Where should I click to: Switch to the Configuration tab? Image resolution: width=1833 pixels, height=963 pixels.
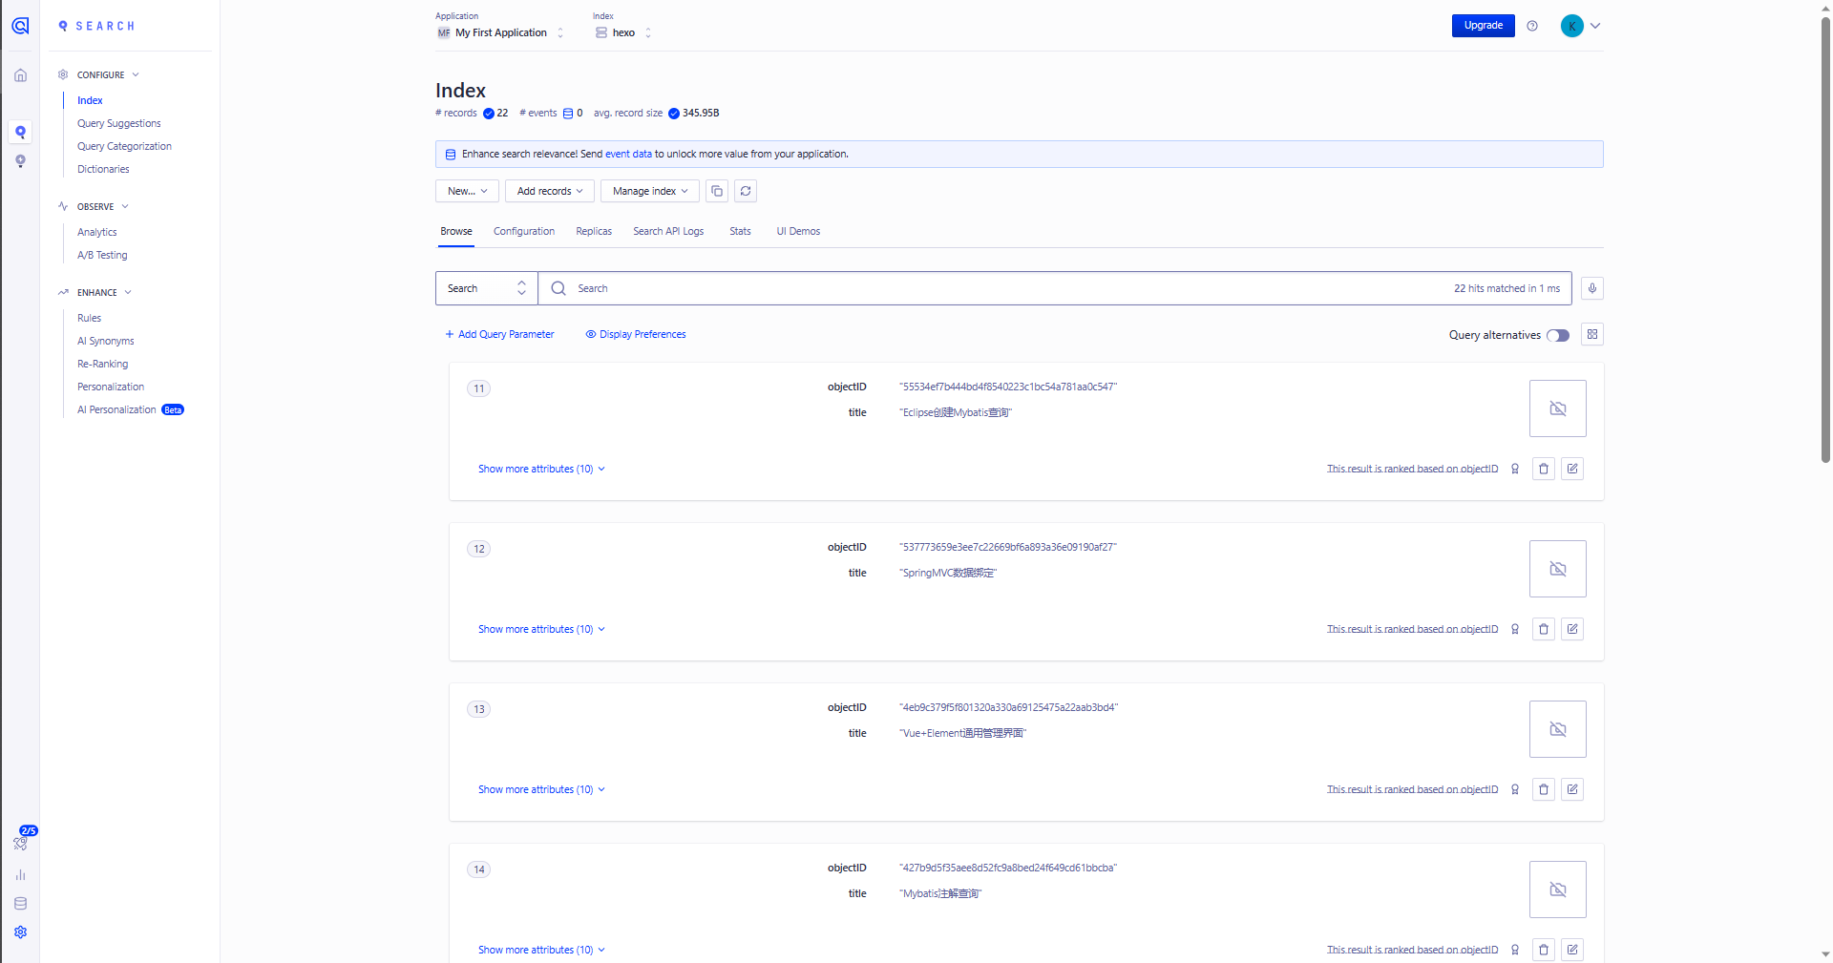point(524,231)
